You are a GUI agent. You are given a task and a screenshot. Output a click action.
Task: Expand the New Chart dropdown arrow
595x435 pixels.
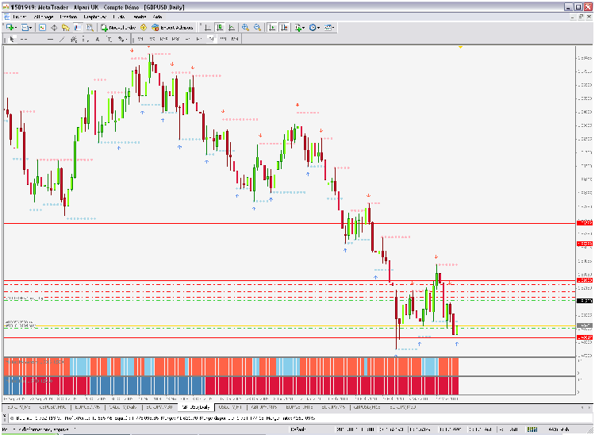pyautogui.click(x=16, y=28)
